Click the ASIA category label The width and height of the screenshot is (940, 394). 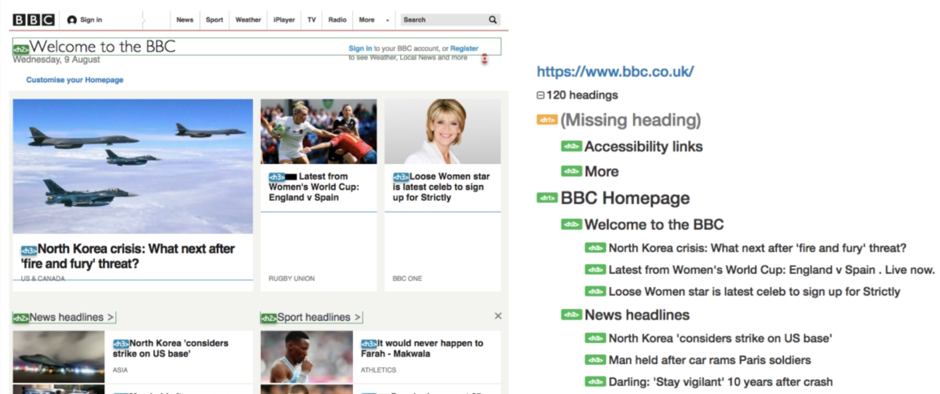coord(120,370)
